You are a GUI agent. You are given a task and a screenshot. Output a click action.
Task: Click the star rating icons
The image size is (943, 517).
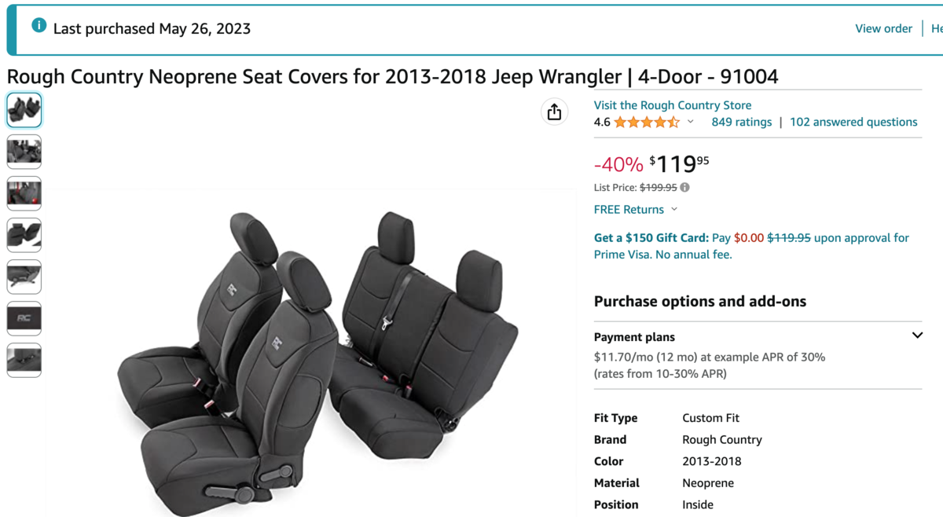[646, 122]
